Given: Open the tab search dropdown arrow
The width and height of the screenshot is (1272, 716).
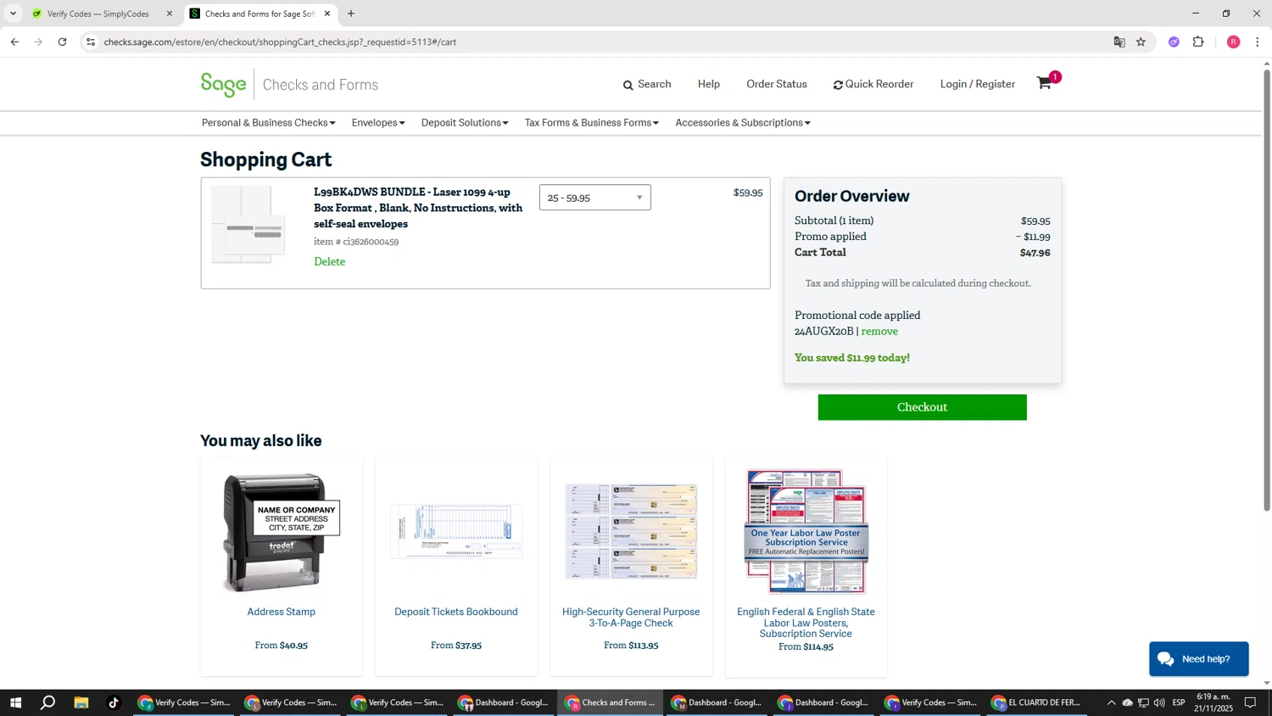Looking at the screenshot, I should (x=13, y=14).
